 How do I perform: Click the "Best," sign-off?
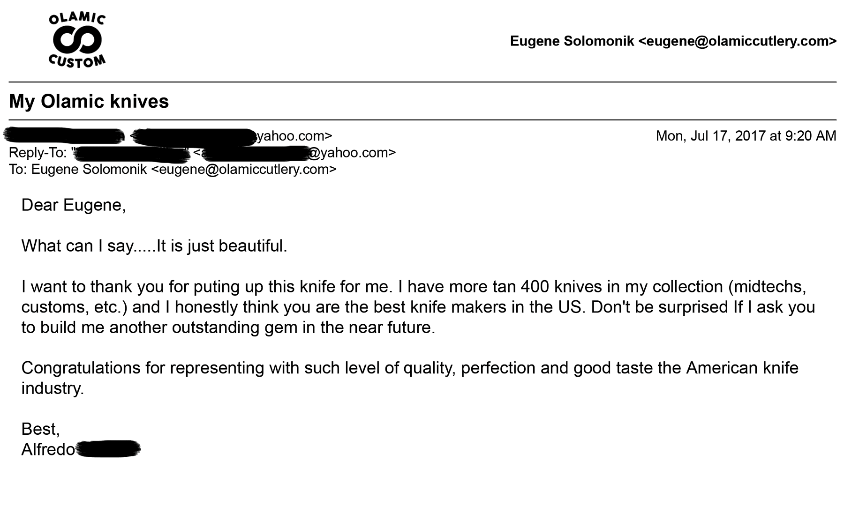pos(41,429)
